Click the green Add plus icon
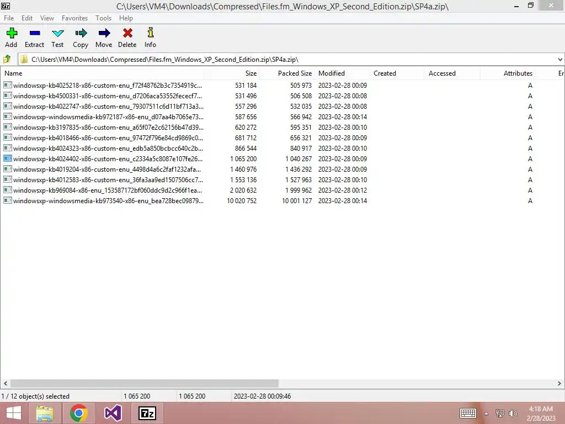 pos(12,33)
